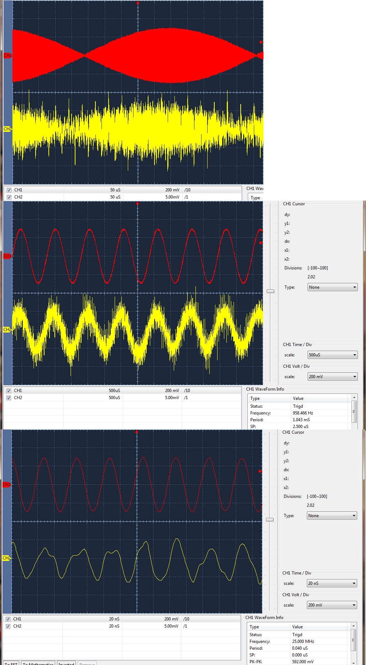Click the To Mathematics button at the bottom
The height and width of the screenshot is (665, 366).
pyautogui.click(x=38, y=663)
